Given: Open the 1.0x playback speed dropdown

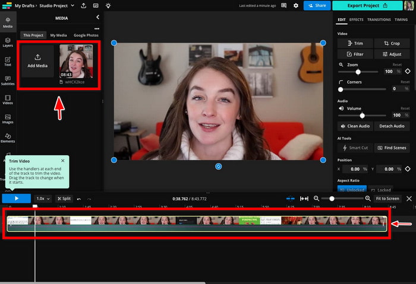Looking at the screenshot, I should 43,199.
